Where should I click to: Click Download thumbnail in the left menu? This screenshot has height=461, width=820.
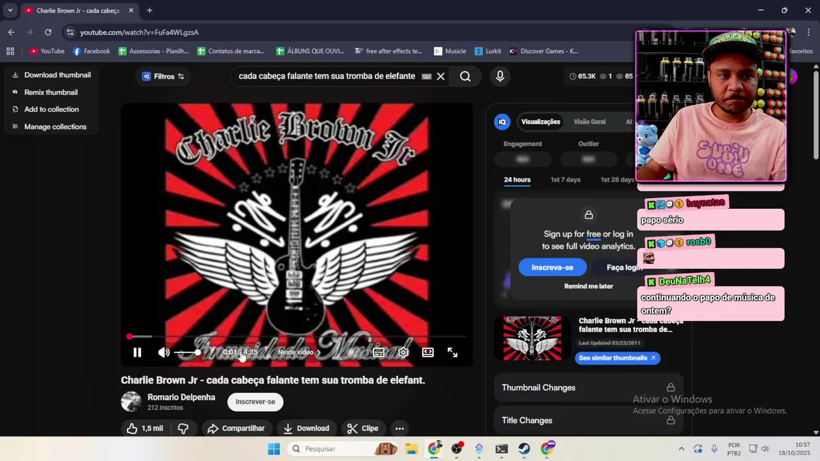coord(51,75)
